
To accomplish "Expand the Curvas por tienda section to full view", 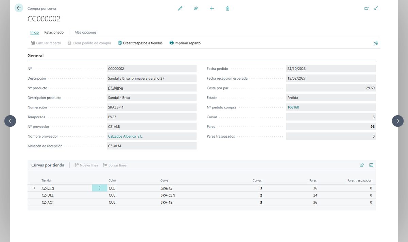I will 371,165.
